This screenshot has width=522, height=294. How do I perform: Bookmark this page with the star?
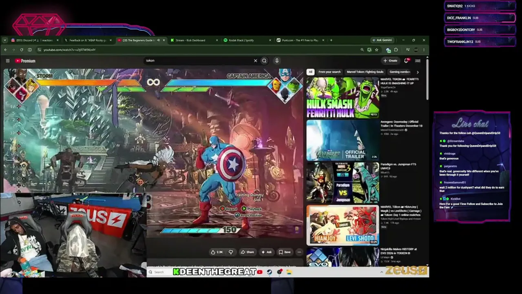tap(376, 50)
